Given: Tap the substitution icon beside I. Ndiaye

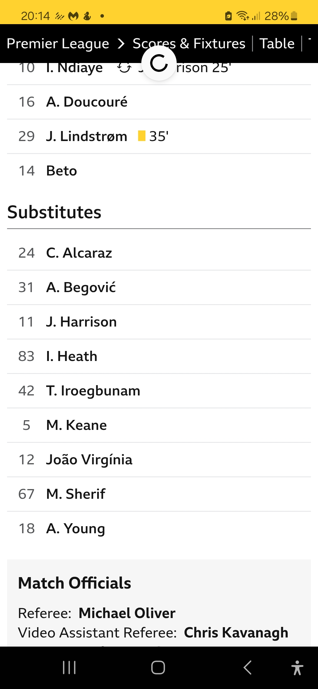Looking at the screenshot, I should [x=124, y=68].
